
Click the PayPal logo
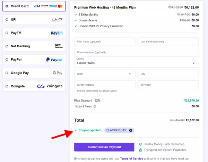[x=54, y=60]
